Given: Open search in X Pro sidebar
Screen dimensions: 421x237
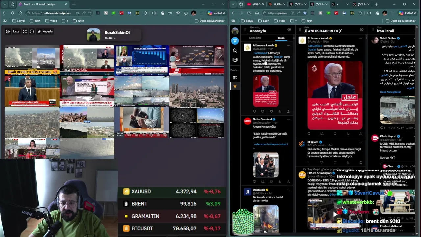Looking at the screenshot, I should 235,51.
